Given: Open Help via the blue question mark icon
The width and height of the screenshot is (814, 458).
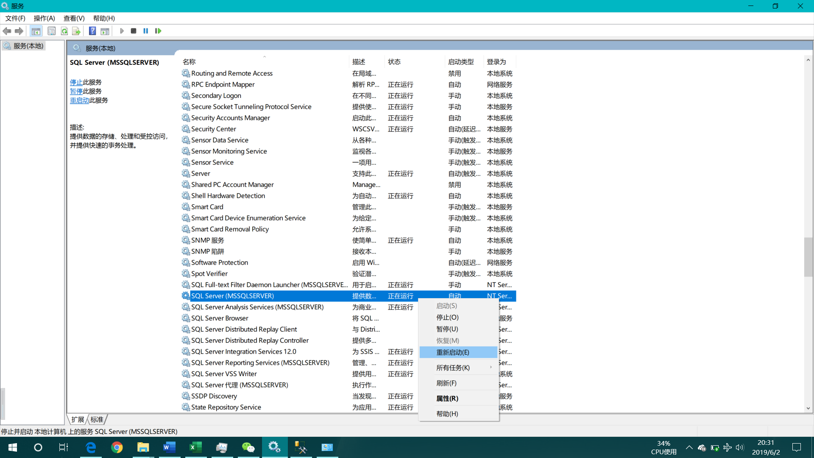Looking at the screenshot, I should pos(92,31).
